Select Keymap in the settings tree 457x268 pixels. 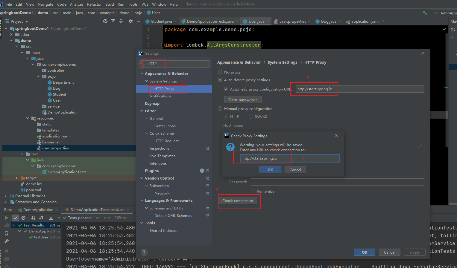tap(152, 103)
